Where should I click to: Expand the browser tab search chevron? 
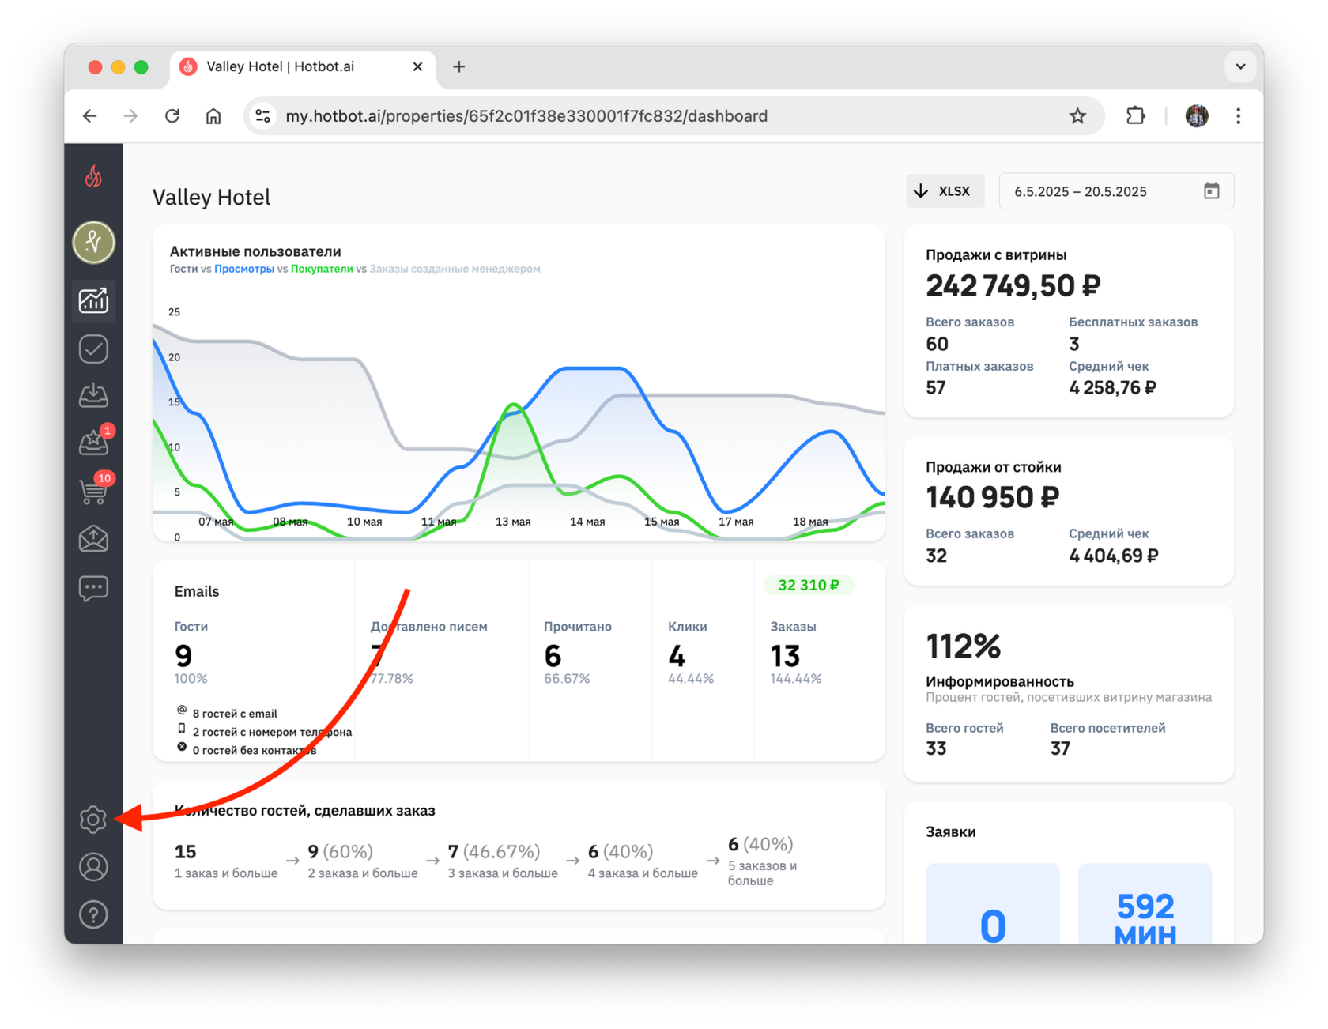[1240, 66]
